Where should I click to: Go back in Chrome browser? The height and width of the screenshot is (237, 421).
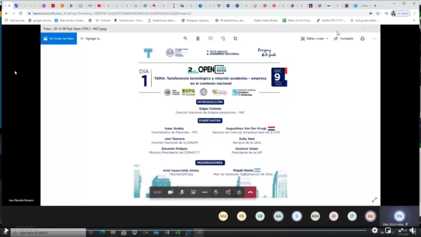[7, 13]
